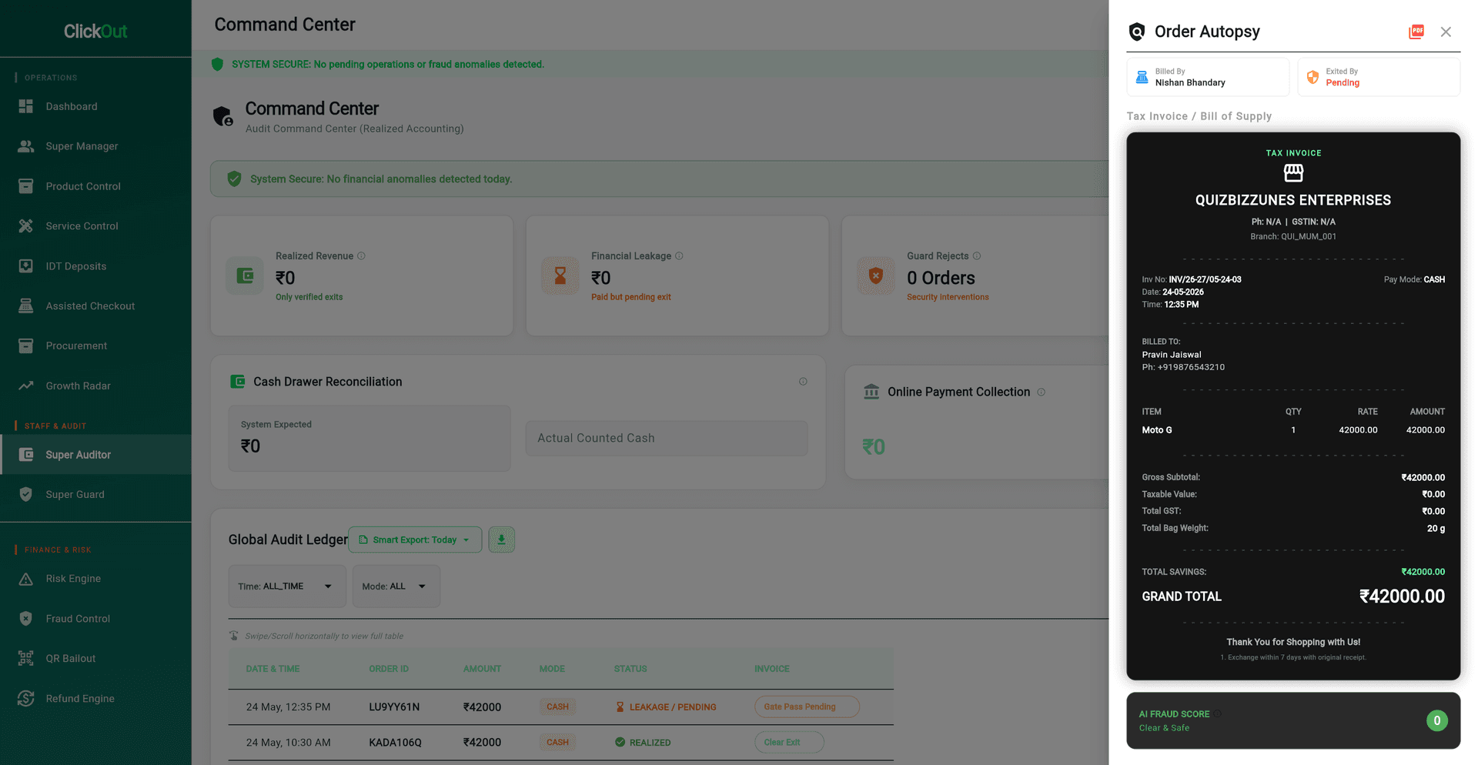The height and width of the screenshot is (765, 1478).
Task: Click the Guard Rejects info icon
Action: 977,256
